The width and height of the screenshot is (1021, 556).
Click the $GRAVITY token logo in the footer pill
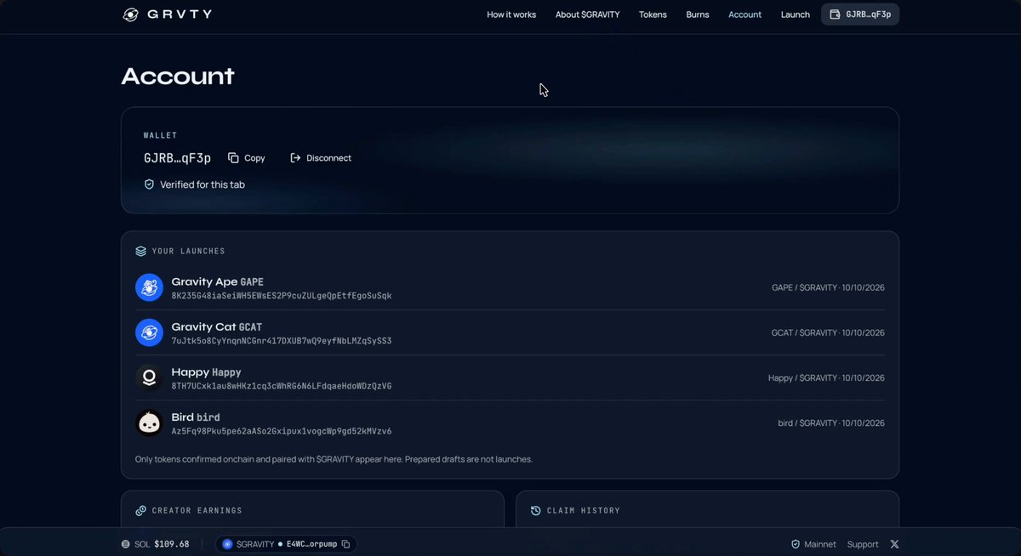[227, 544]
